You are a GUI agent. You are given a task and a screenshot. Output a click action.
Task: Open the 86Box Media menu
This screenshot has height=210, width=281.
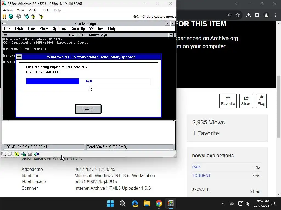coord(33,10)
